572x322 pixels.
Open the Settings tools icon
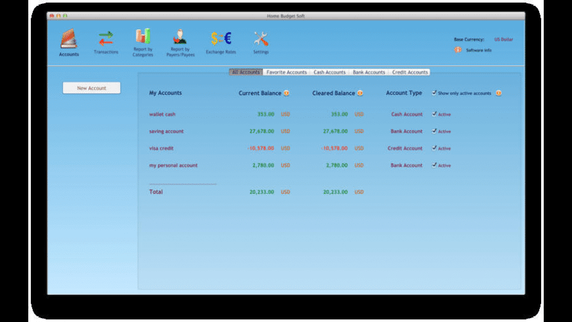point(261,39)
